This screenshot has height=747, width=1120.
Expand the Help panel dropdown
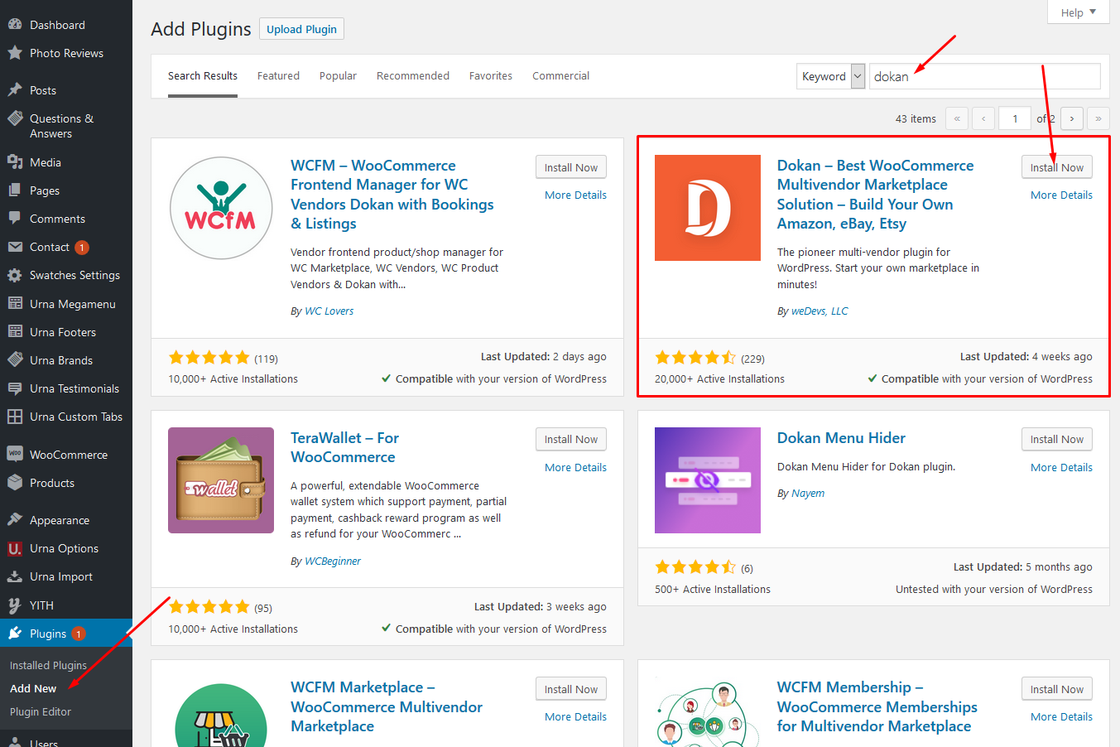coord(1079,12)
